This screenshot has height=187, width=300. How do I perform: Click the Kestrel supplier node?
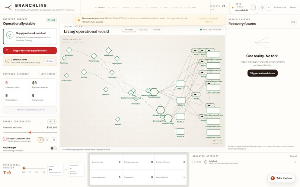pos(118,119)
